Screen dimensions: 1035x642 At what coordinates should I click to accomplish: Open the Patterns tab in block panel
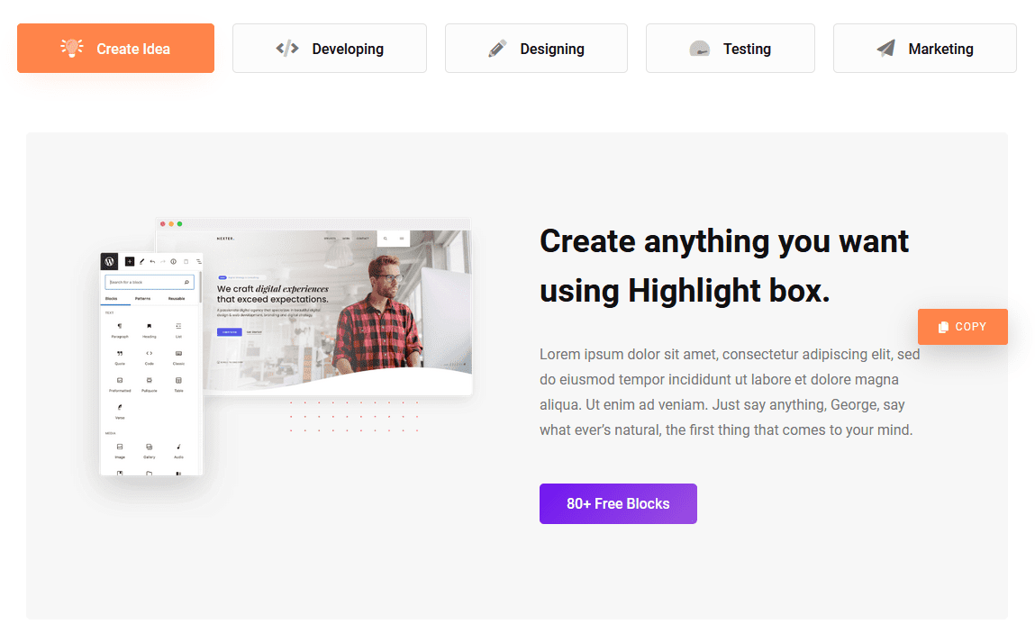(x=143, y=298)
